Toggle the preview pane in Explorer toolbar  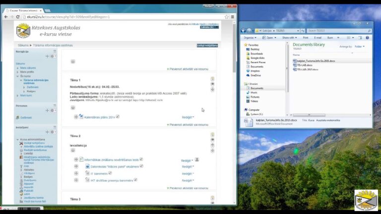[360, 38]
